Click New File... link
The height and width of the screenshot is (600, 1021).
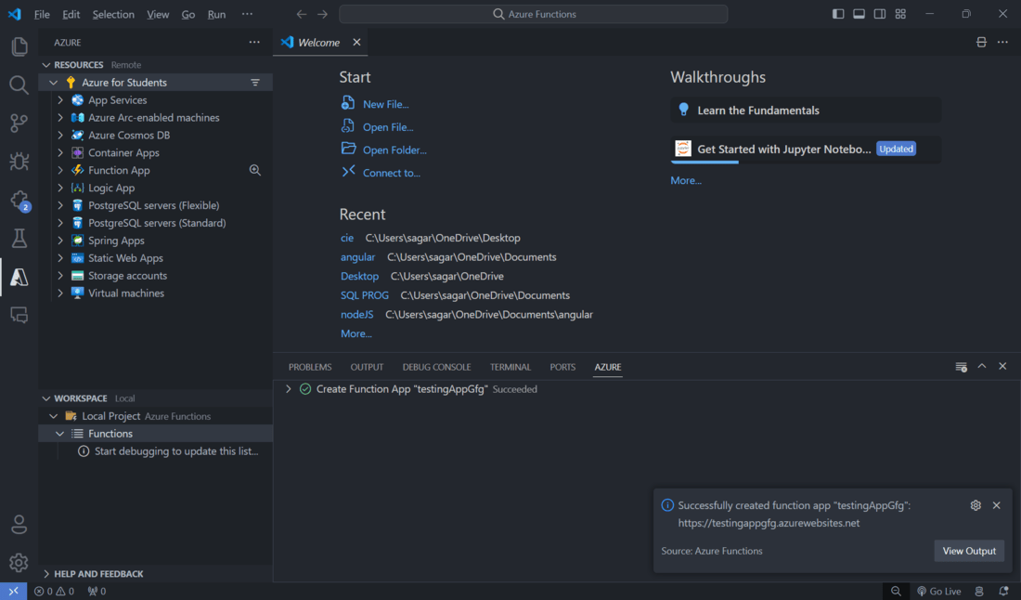[x=385, y=104]
